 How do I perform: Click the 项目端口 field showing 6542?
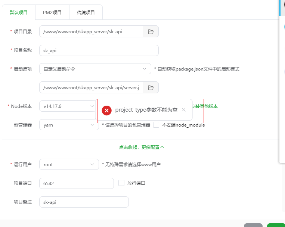pyautogui.click(x=76, y=183)
